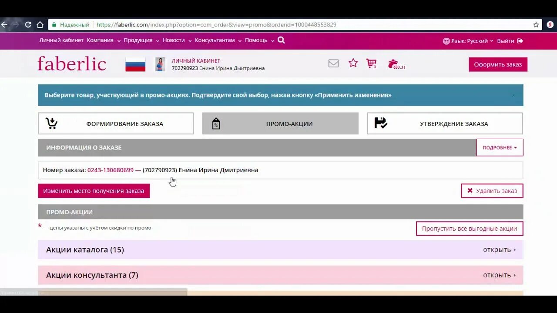
Task: Open language selector Язык: Русский
Action: [x=468, y=41]
